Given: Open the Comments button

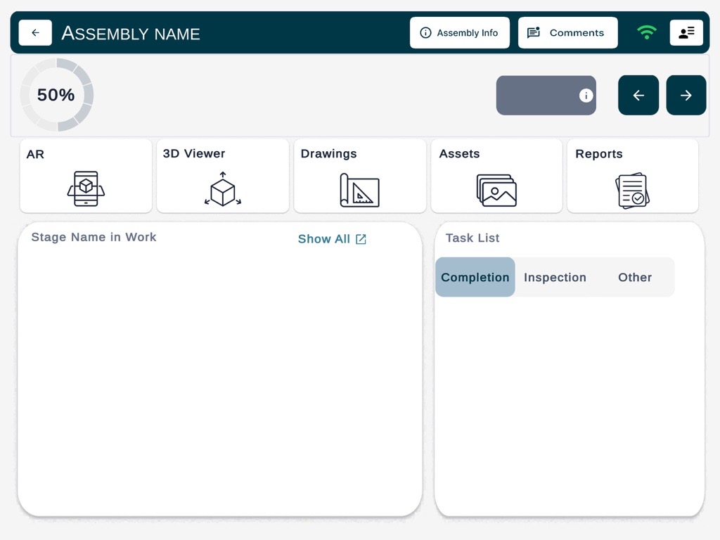Looking at the screenshot, I should pyautogui.click(x=567, y=33).
